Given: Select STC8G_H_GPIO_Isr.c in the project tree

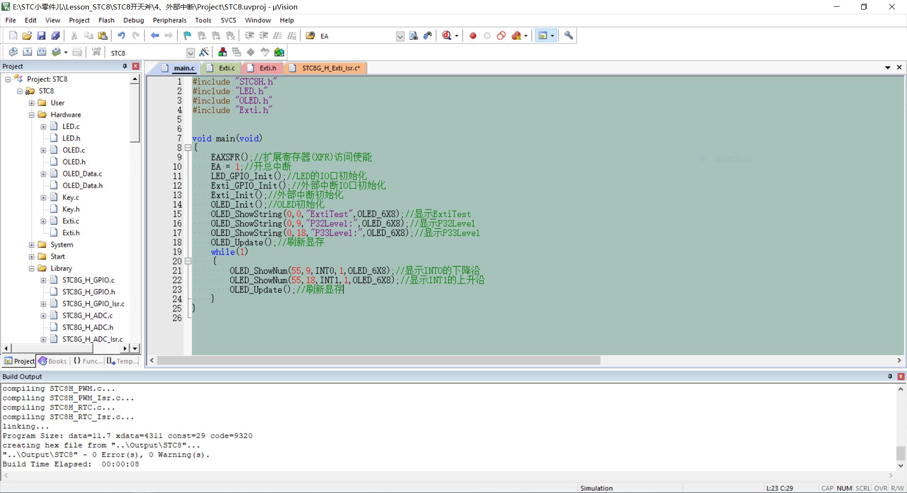Looking at the screenshot, I should click(x=94, y=304).
